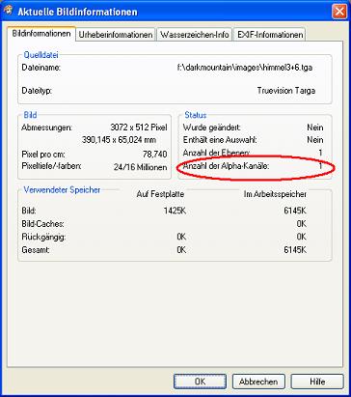Open help via the Hilfe button
Viewport: 351px width, 397px height.
pyautogui.click(x=317, y=382)
